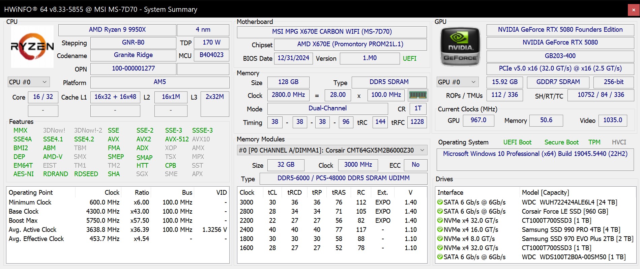
Task: Click status icon for Corsair Force LE SSD
Action: [x=440, y=211]
